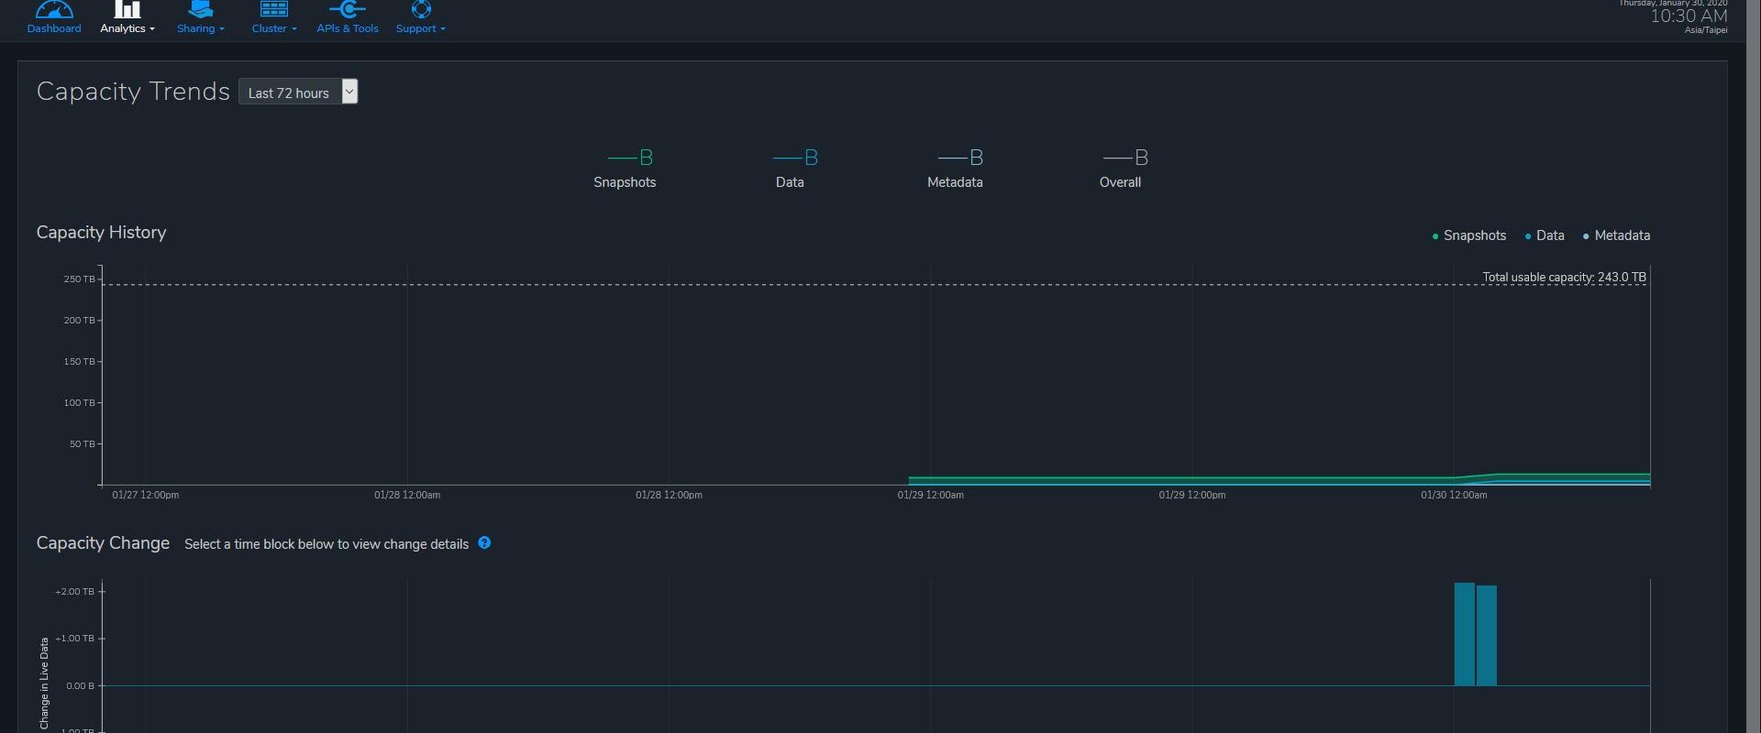Click the 'Capacity Change' heading
Viewport: 1761px width, 733px height.
[x=103, y=543]
